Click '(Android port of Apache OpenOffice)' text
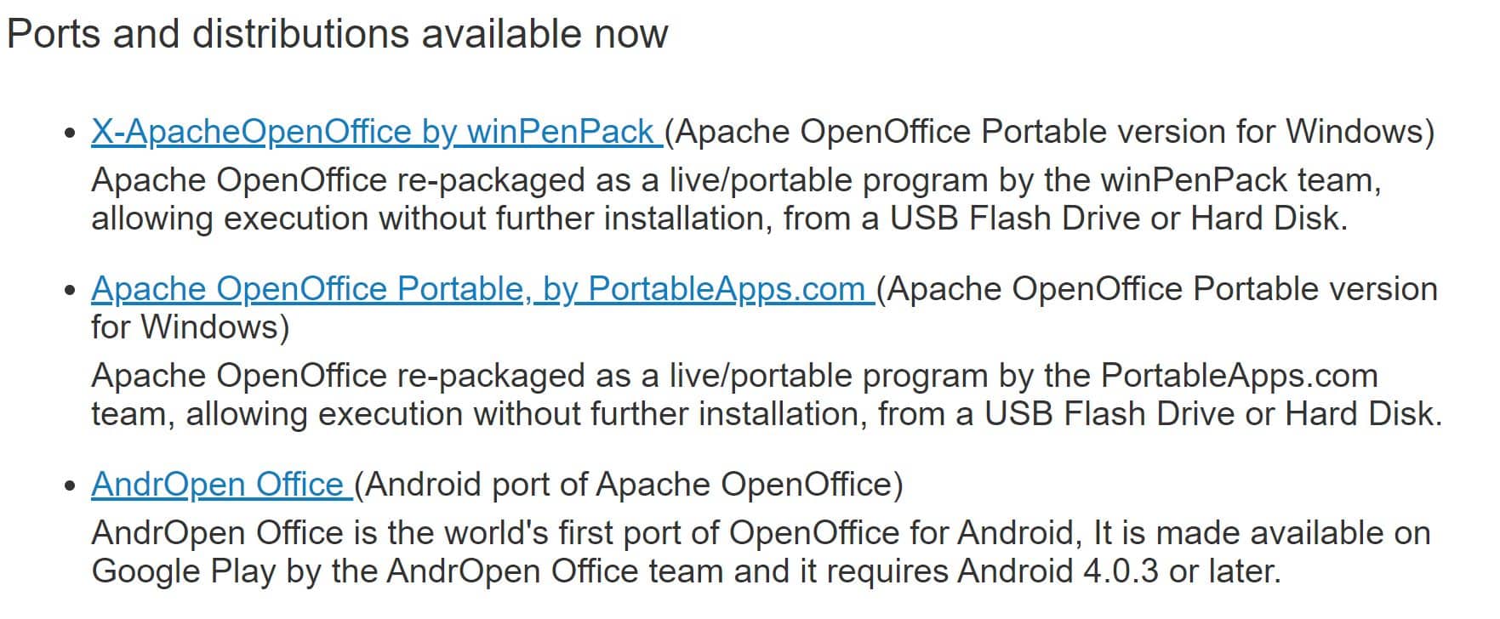The image size is (1500, 619). tap(628, 485)
